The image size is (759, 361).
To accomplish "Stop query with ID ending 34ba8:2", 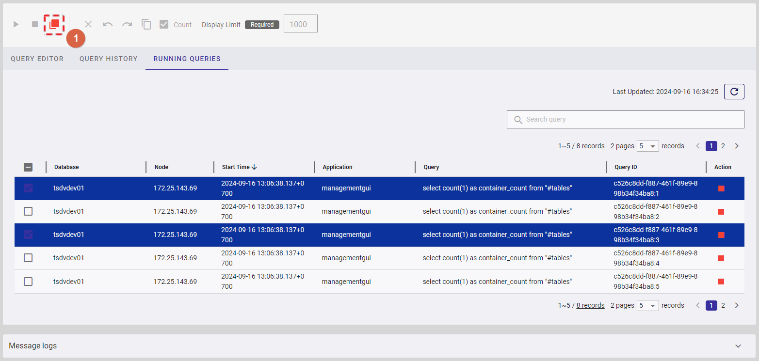I will [x=721, y=212].
